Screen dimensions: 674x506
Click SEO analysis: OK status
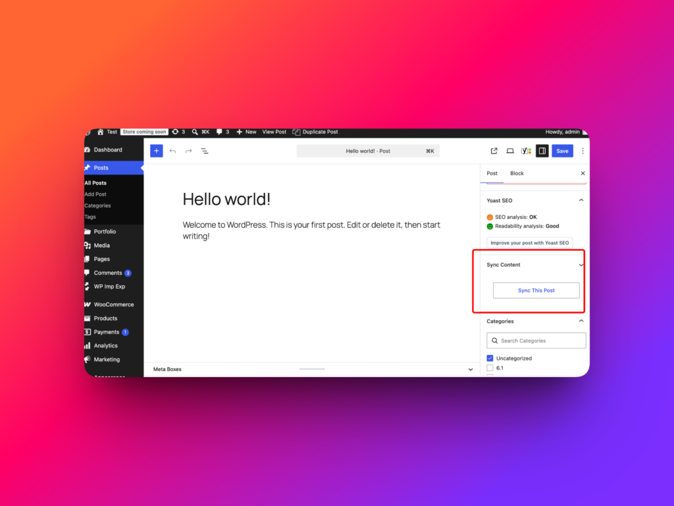pyautogui.click(x=515, y=217)
